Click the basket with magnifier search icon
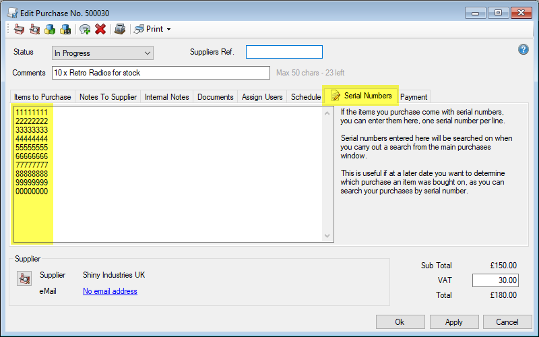 (x=34, y=29)
